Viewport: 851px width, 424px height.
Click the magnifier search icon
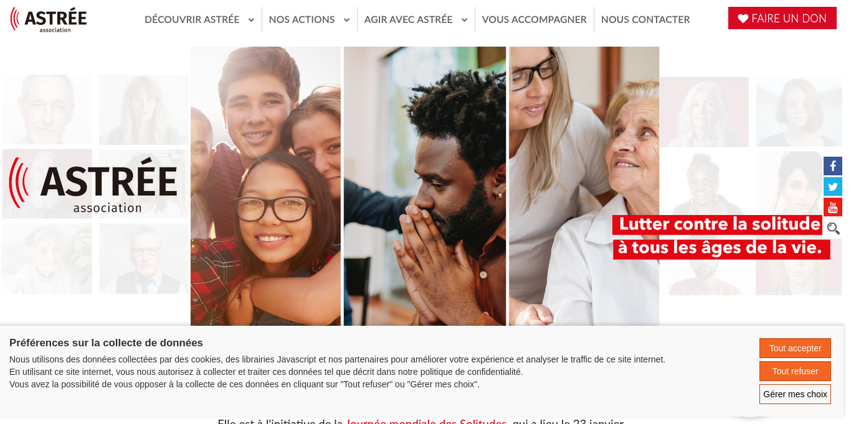point(833,228)
